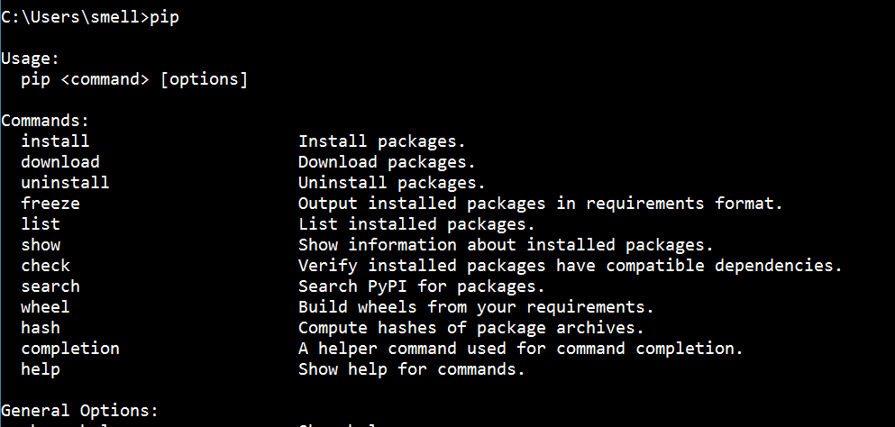Click the 'pip' command typed at prompt
Viewport: 895px width, 427px height.
coord(164,18)
